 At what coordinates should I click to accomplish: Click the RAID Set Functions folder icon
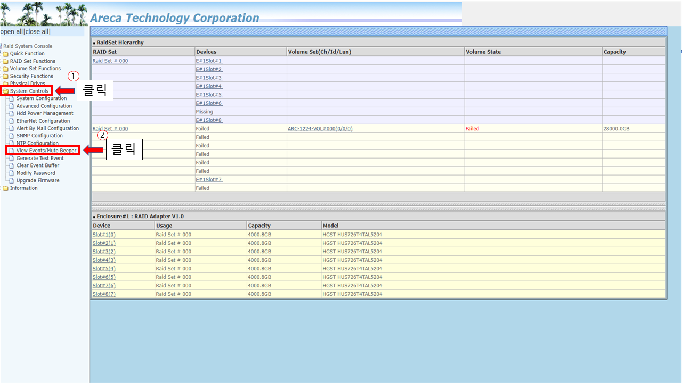(5, 61)
